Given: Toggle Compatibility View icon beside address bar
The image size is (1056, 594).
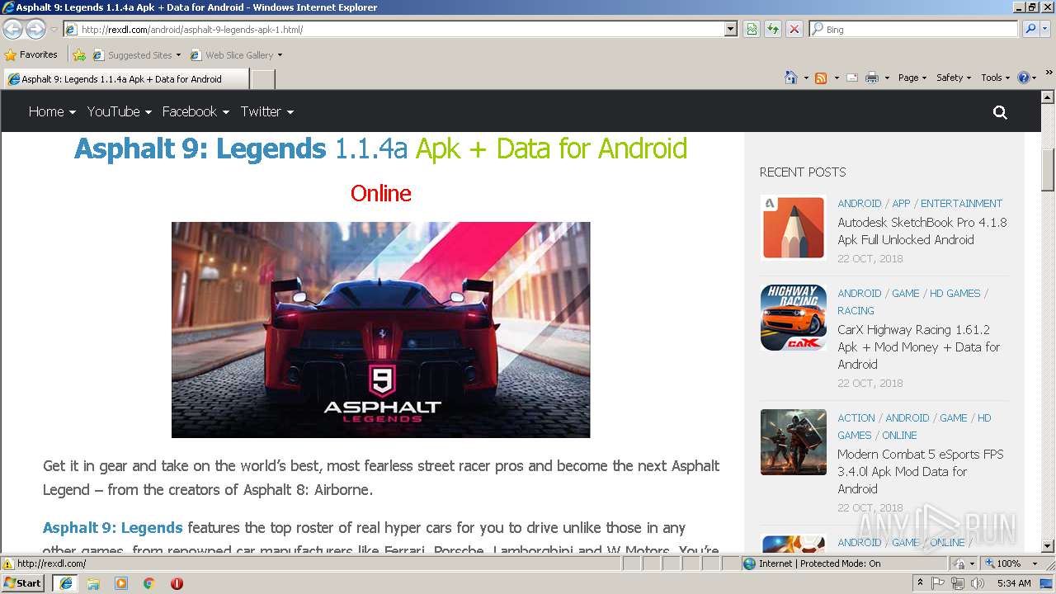Looking at the screenshot, I should click(x=752, y=29).
